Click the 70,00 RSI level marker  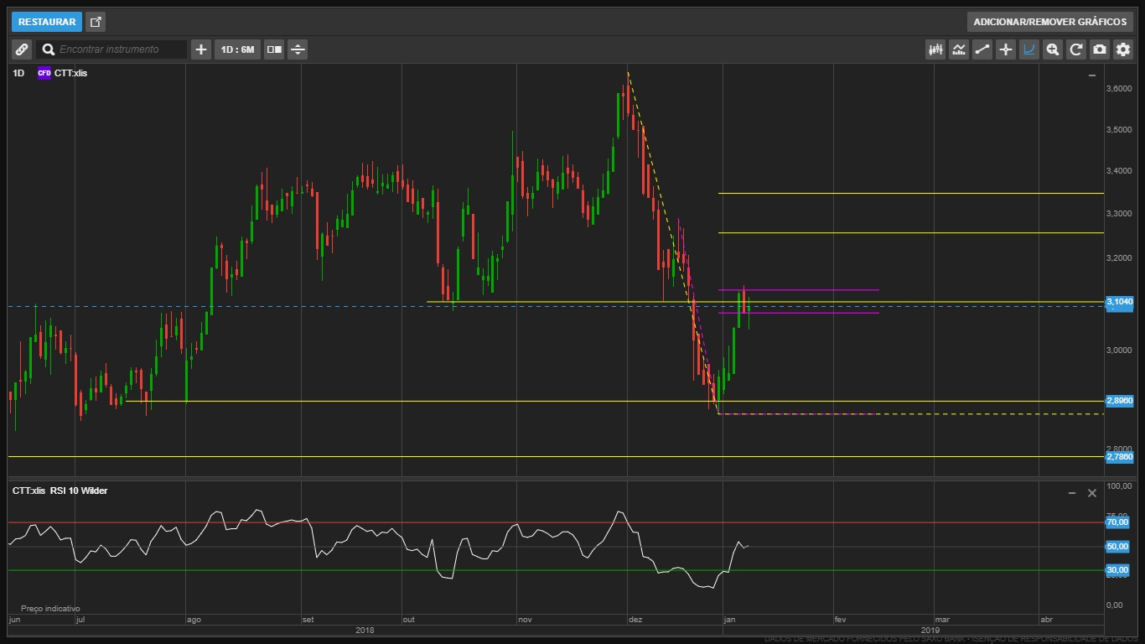coord(1117,522)
